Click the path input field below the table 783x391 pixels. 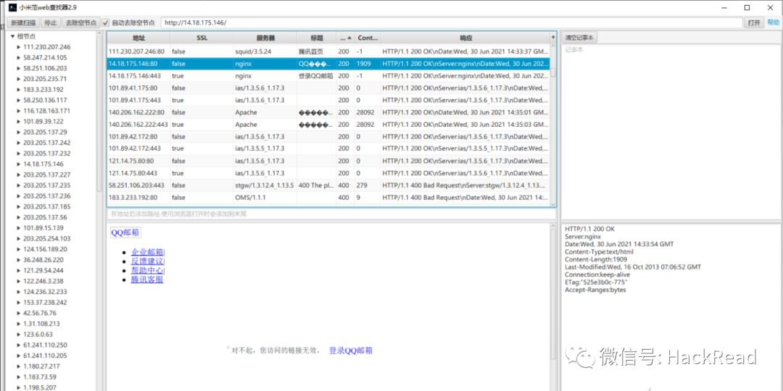pyautogui.click(x=331, y=214)
